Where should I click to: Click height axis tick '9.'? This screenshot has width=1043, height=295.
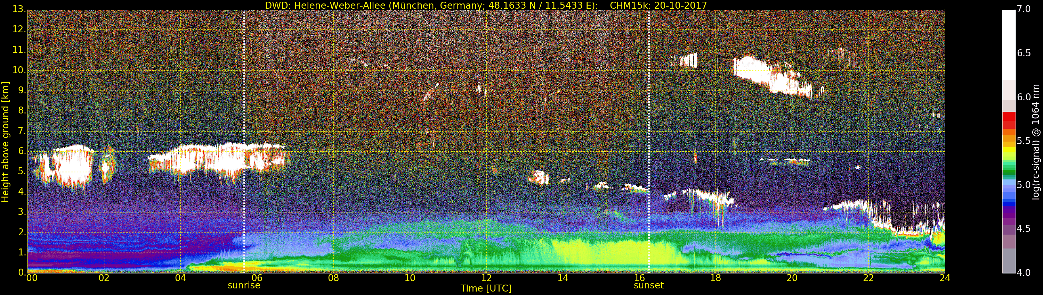pyautogui.click(x=22, y=91)
